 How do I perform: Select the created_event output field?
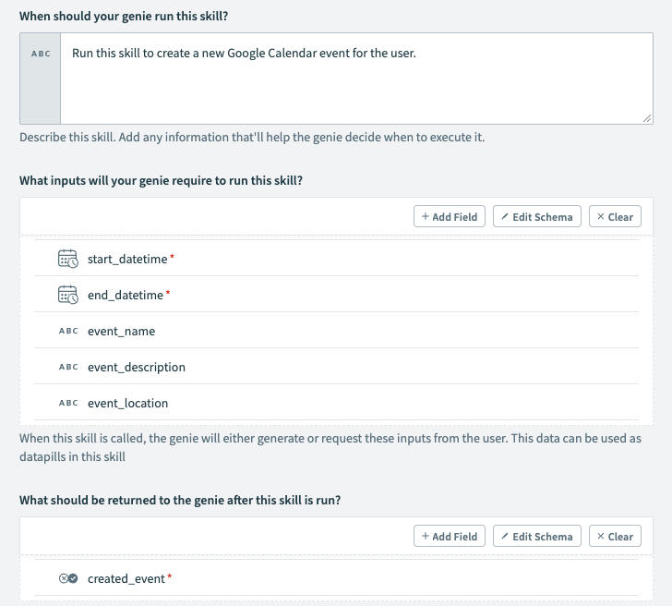[x=126, y=578]
